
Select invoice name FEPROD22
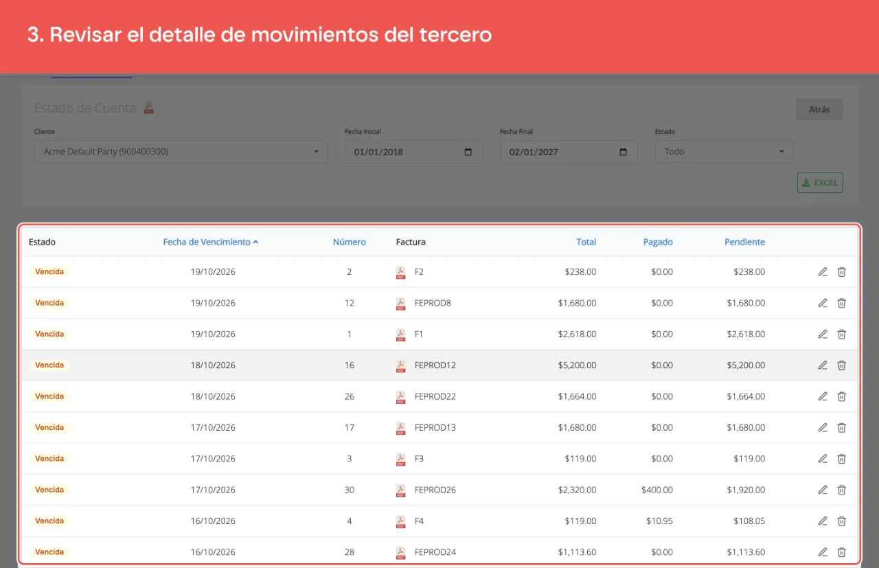[435, 396]
